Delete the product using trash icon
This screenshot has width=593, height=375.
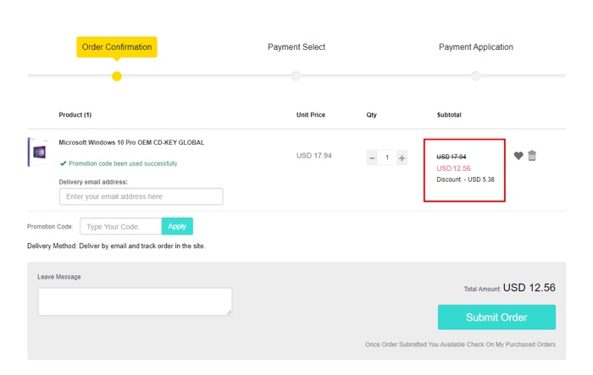point(532,156)
